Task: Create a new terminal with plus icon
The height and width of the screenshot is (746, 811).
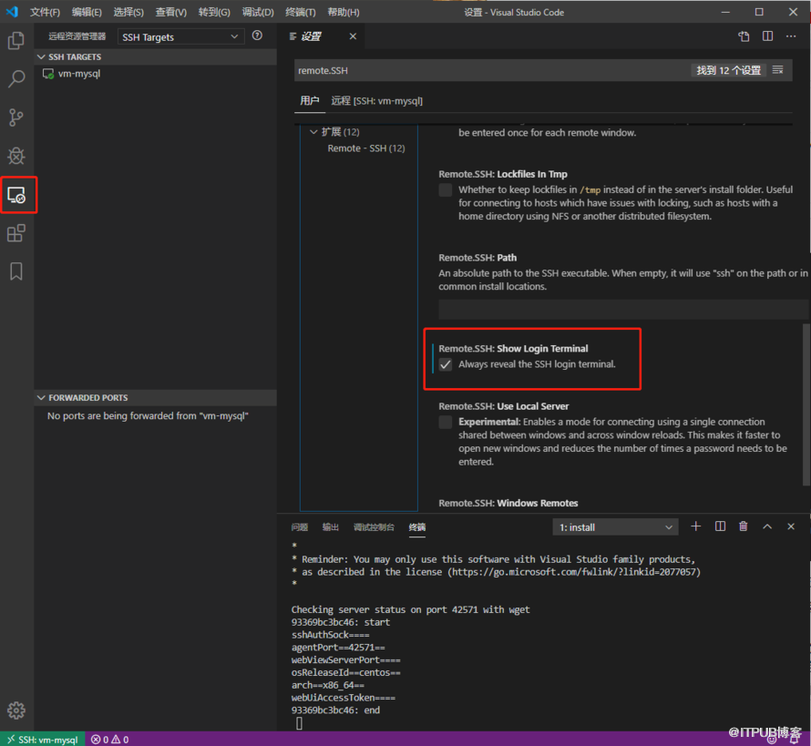Action: (695, 526)
